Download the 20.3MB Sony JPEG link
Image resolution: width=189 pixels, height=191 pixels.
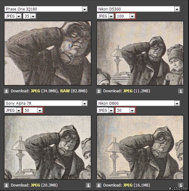click(35, 185)
